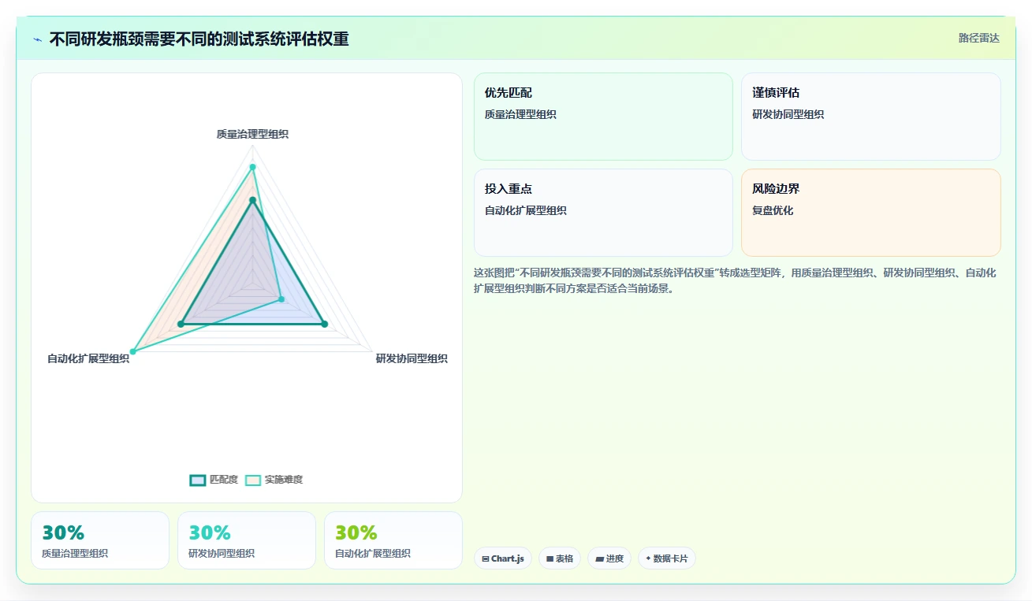Open the 投入重点 card

point(603,213)
